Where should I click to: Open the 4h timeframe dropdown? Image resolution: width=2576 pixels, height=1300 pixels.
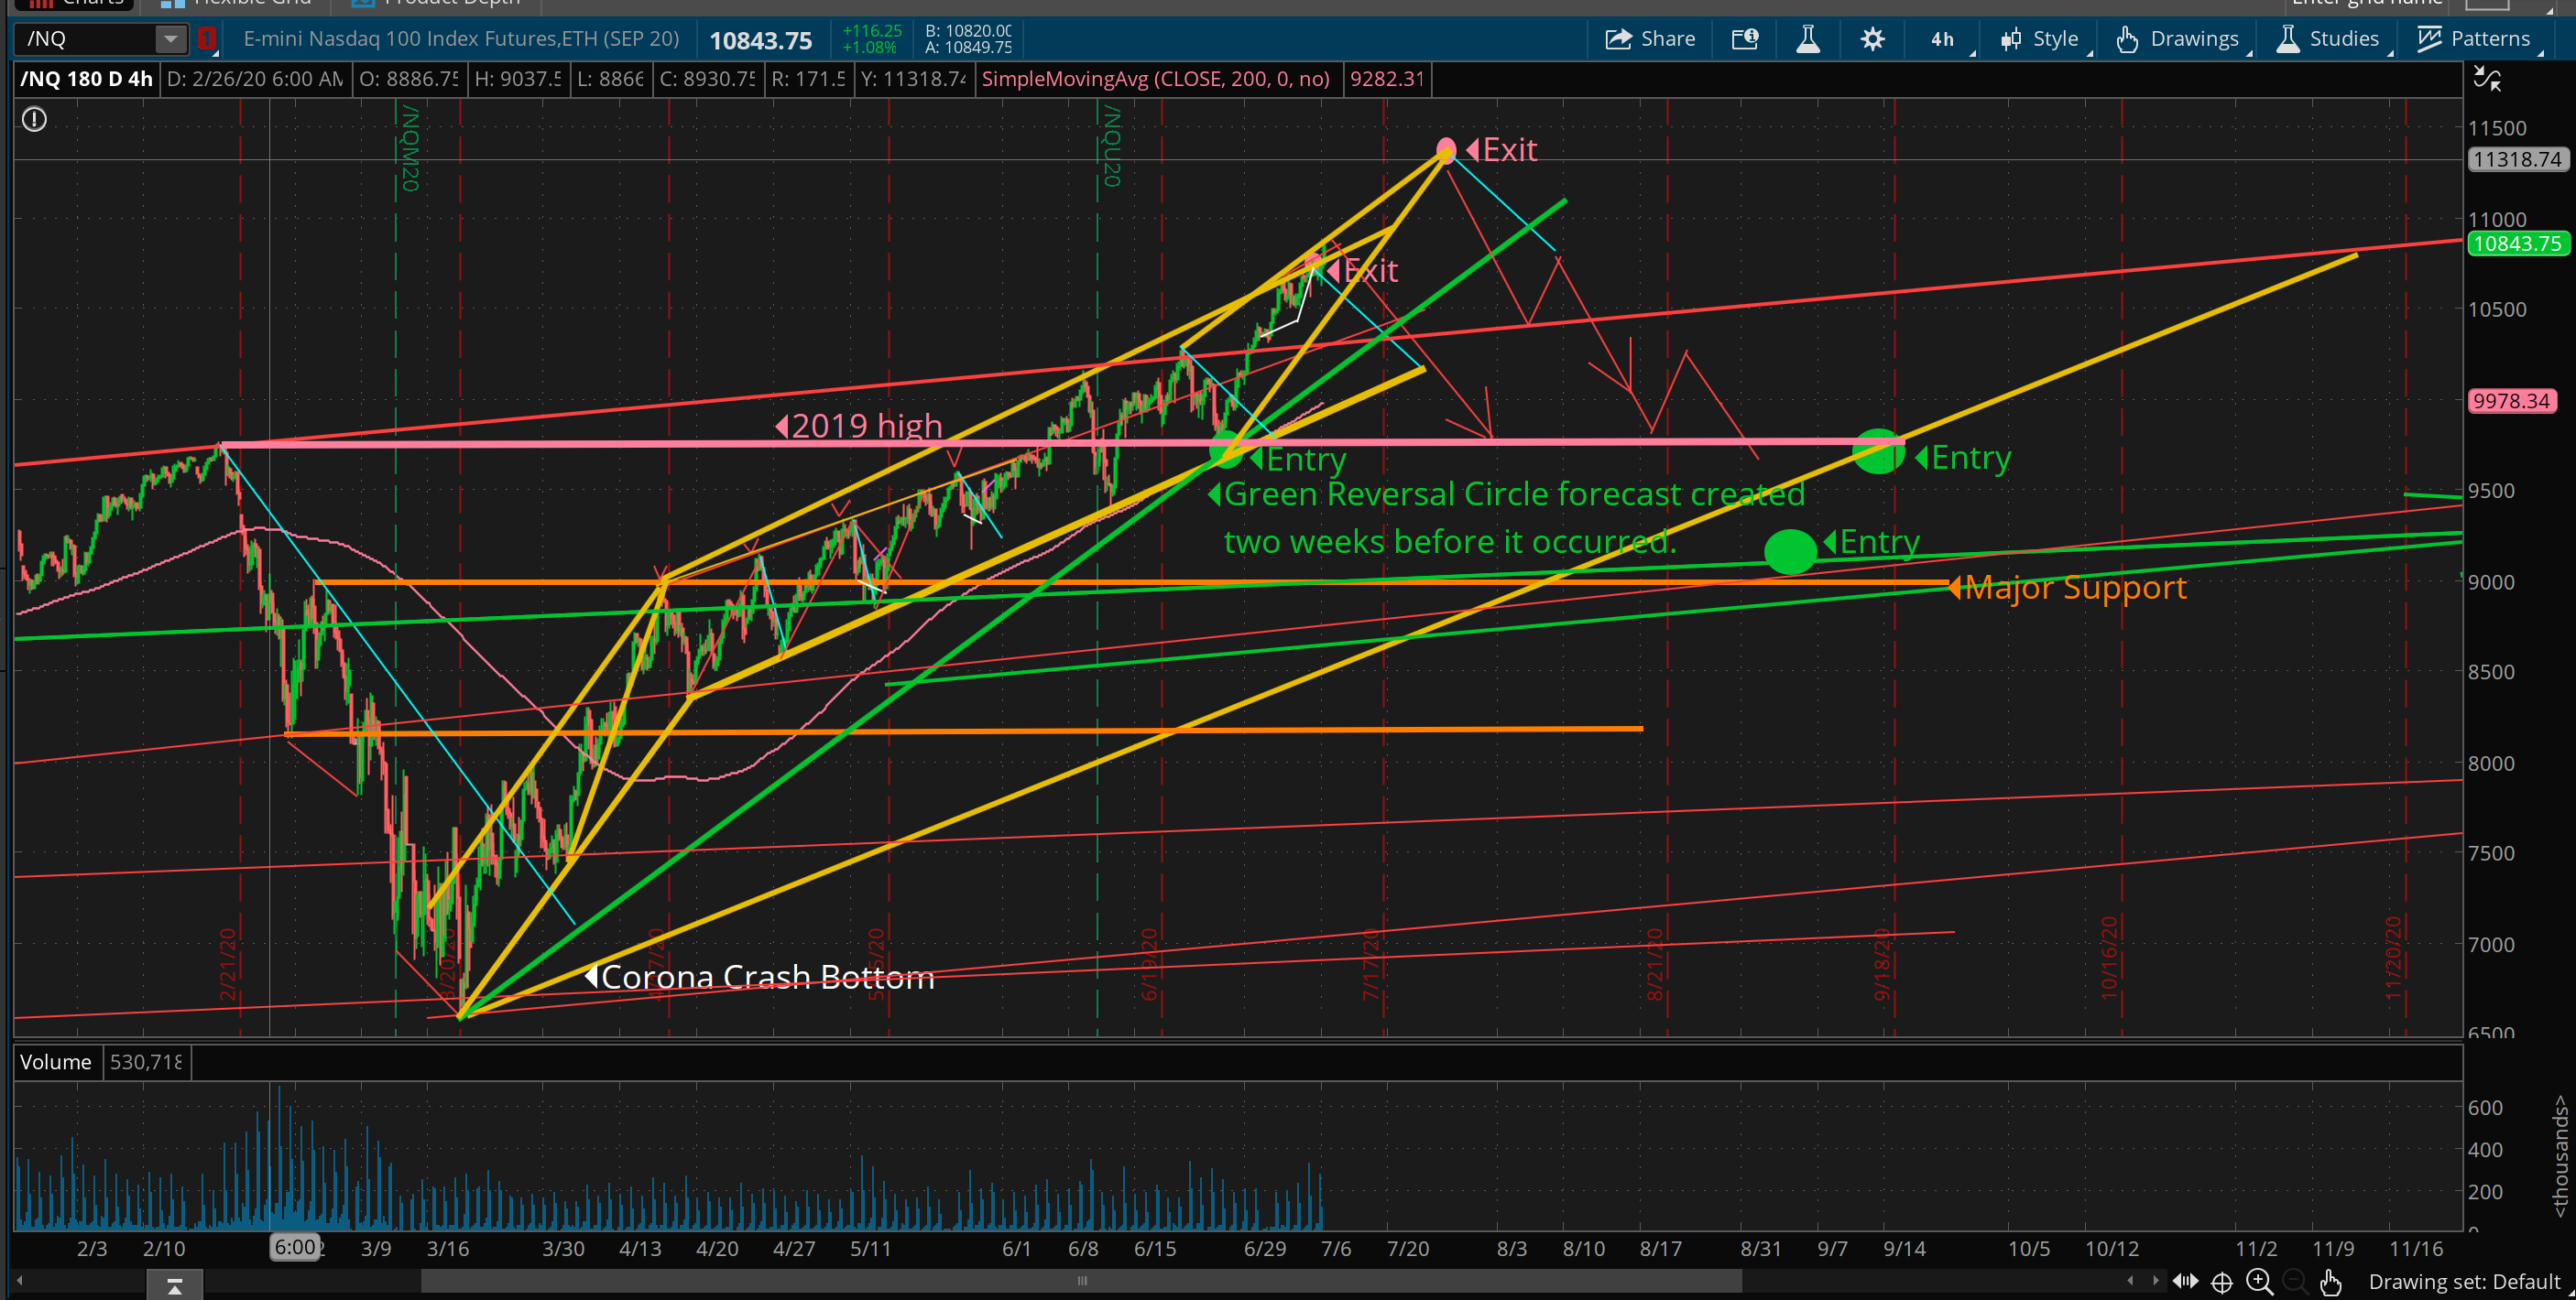point(1942,39)
